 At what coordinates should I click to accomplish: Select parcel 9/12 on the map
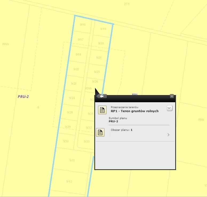[69, 182]
